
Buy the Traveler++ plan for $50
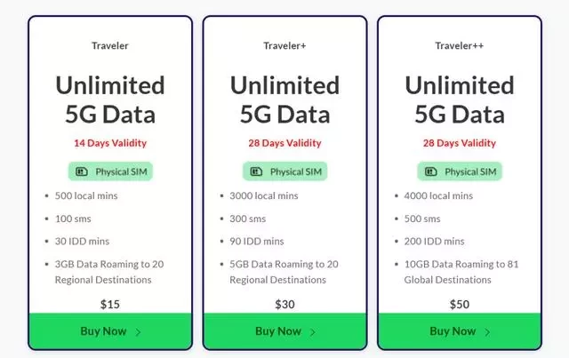[460, 331]
